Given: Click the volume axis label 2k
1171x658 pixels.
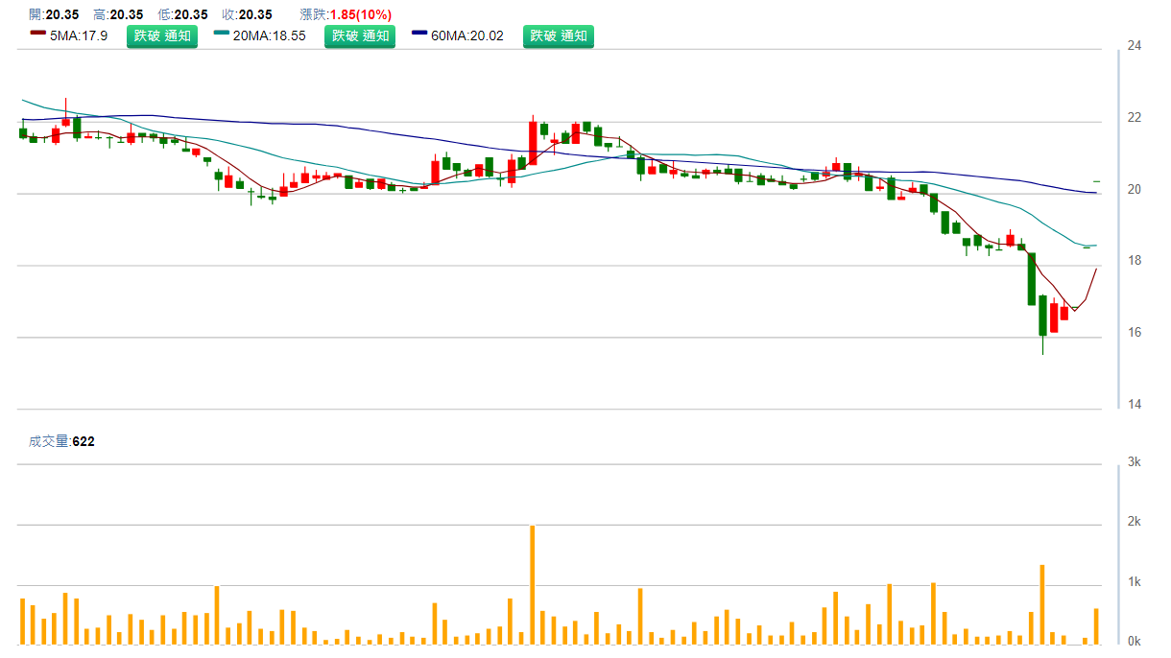Looking at the screenshot, I should pyautogui.click(x=1135, y=522).
